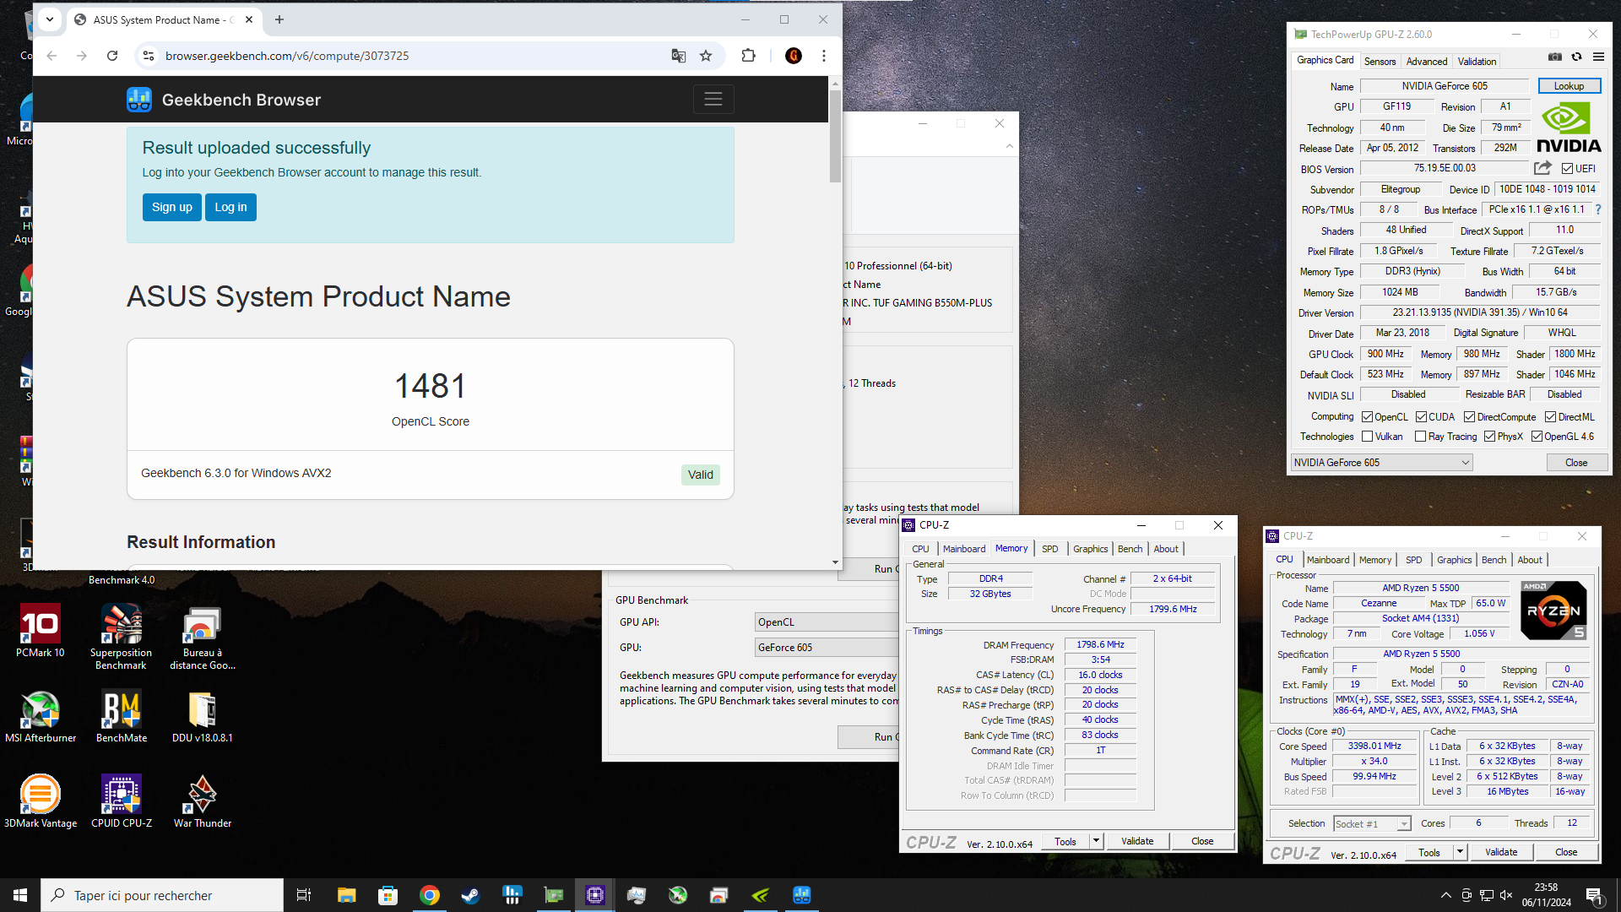1621x912 pixels.
Task: Click the Chrome page vertical scrollbar thumb
Action: 835,136
